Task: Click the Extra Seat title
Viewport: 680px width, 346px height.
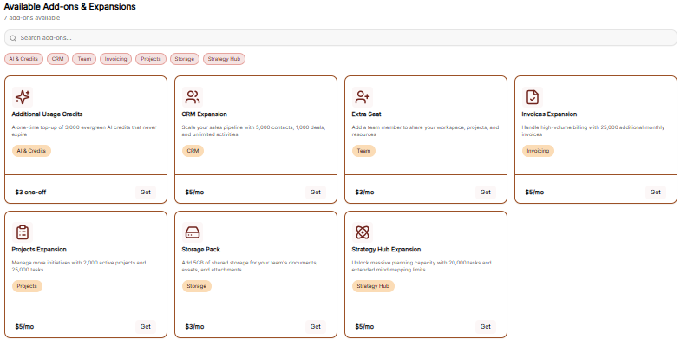Action: point(366,114)
